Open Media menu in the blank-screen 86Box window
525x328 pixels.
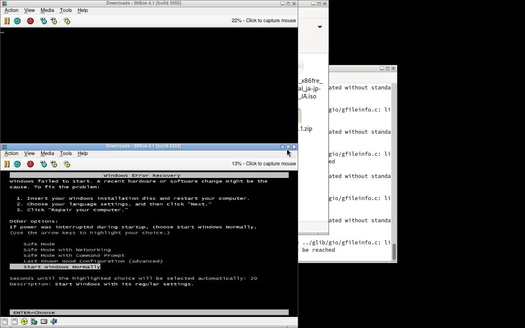[x=47, y=10]
